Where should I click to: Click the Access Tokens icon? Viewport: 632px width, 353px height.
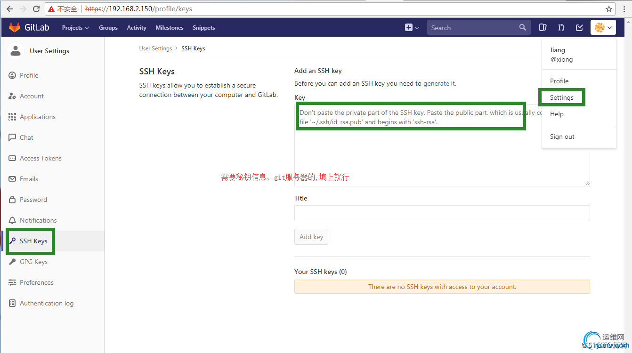tap(12, 158)
